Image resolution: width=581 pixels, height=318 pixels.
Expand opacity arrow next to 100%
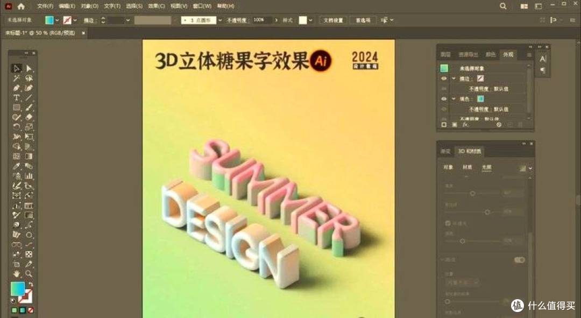(x=276, y=20)
